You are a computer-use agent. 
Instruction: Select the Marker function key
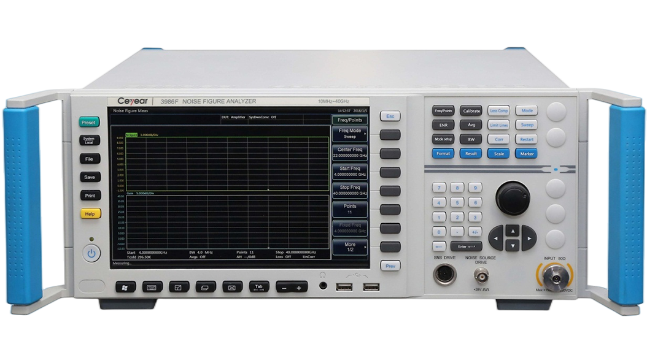526,154
